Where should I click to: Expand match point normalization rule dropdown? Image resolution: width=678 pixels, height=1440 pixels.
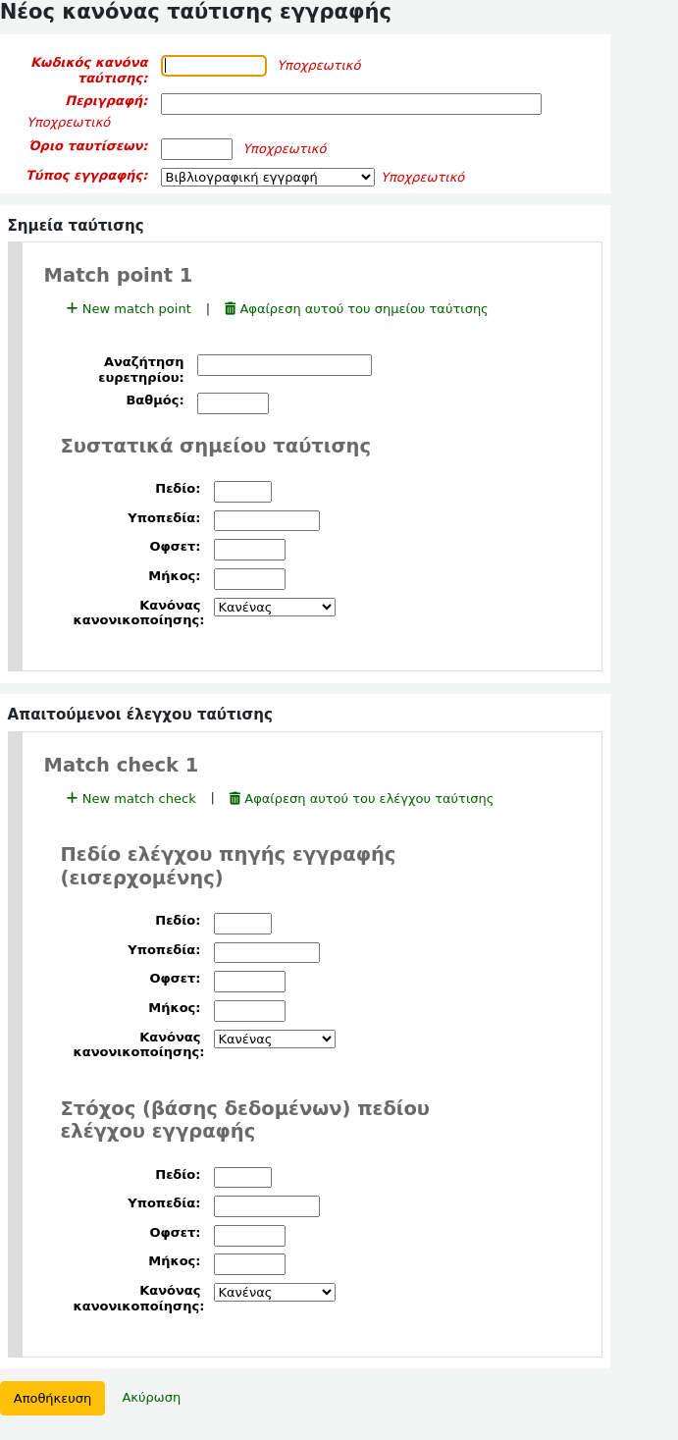[x=274, y=607]
